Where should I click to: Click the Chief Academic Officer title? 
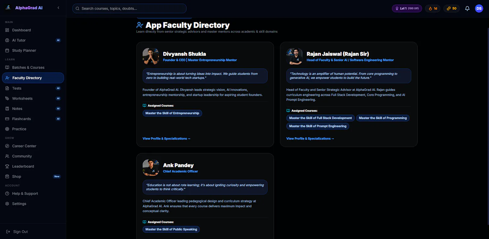[x=180, y=171]
